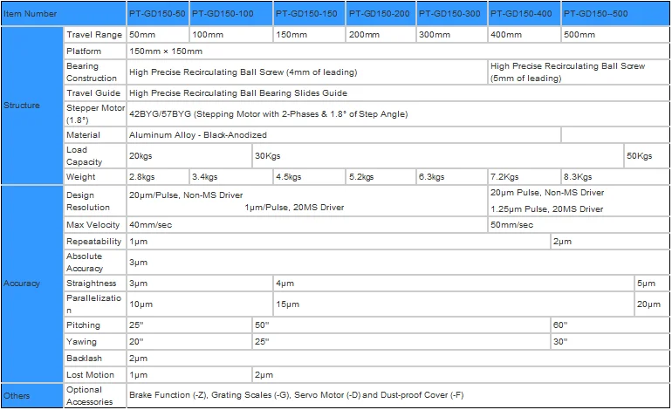Click the 50Kgs load capacity cell

click(639, 156)
